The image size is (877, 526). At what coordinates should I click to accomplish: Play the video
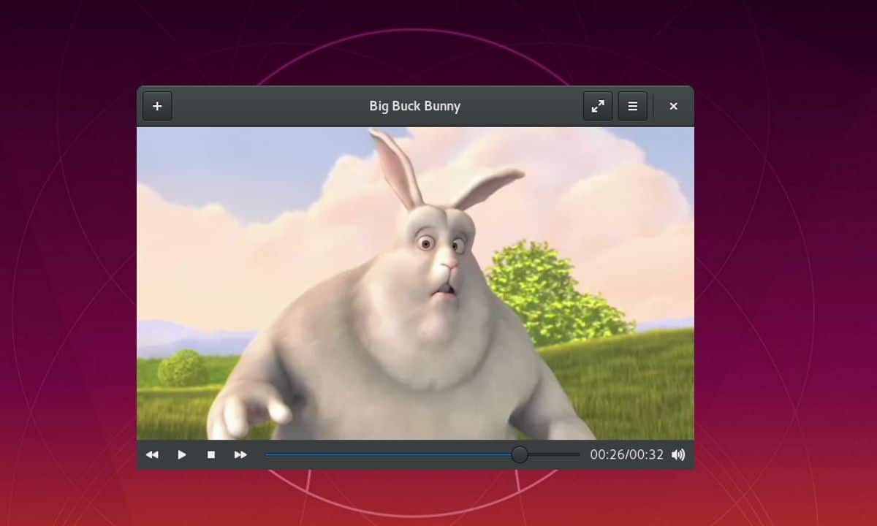tap(182, 454)
